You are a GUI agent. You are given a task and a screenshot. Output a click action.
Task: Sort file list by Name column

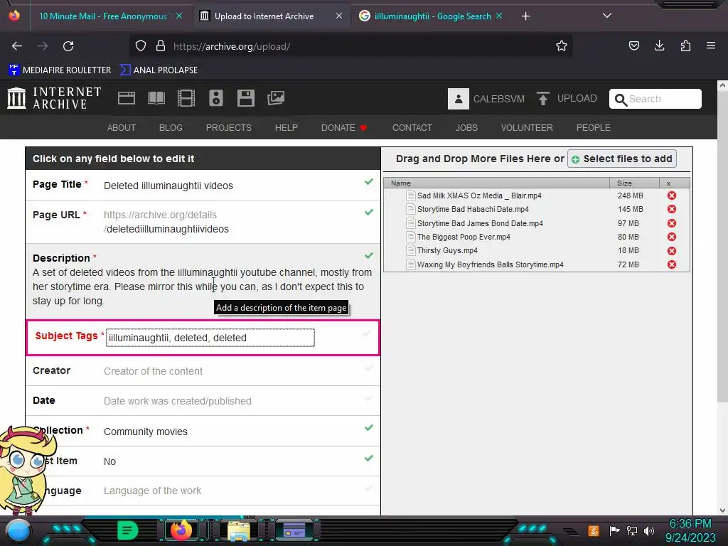click(x=496, y=183)
